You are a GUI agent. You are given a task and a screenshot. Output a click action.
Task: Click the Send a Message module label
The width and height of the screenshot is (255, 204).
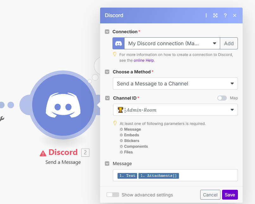pos(63,162)
